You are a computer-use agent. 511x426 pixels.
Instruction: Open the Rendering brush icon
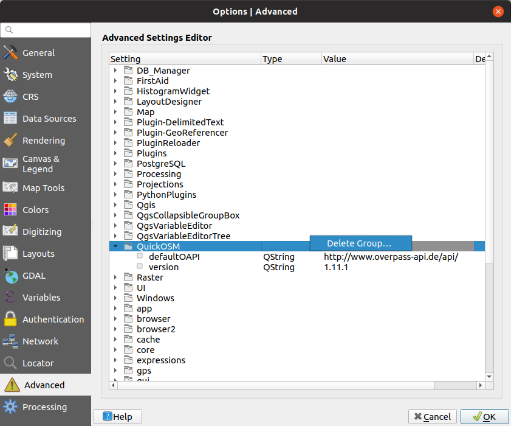[10, 141]
